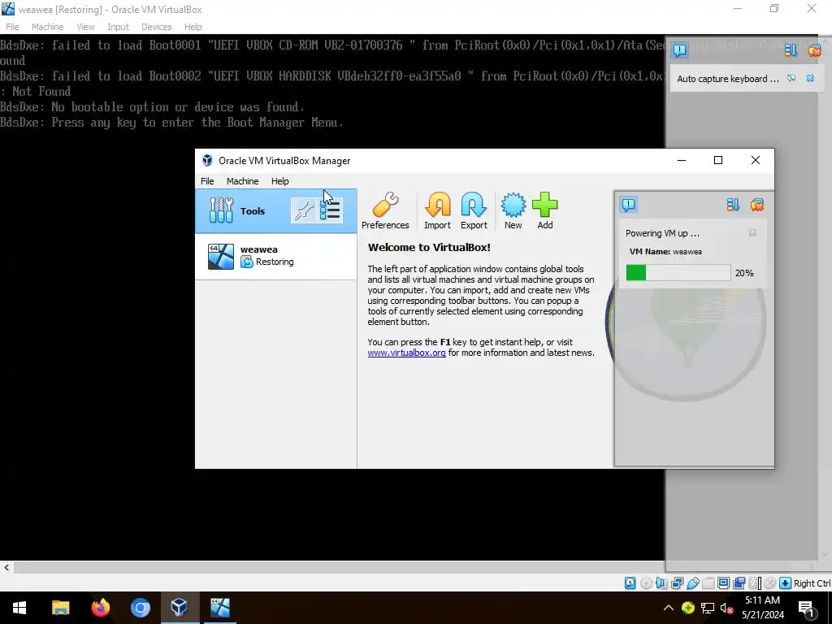Open Help menu of weawea VM window

(193, 27)
